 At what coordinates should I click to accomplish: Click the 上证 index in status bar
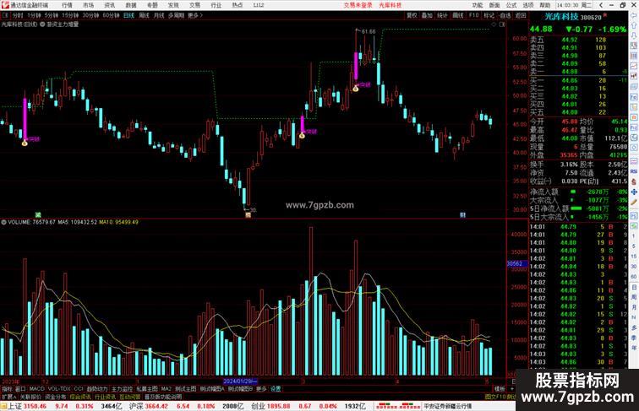pos(14,406)
